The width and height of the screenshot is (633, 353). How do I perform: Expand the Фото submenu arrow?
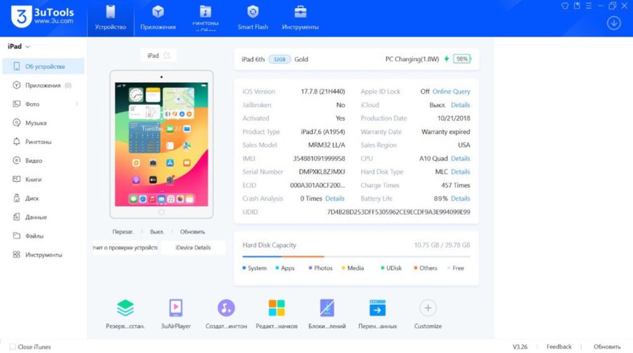[x=77, y=104]
